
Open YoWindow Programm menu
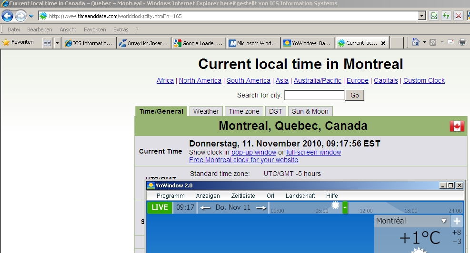click(x=170, y=196)
